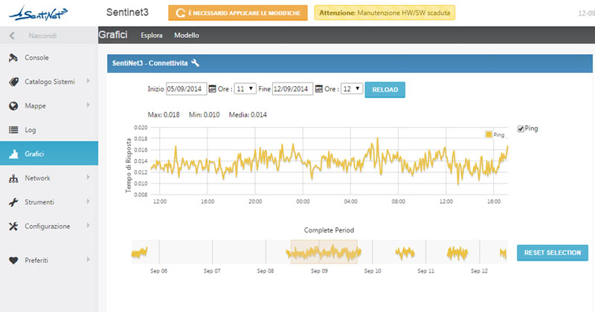Click the Catalogo Sistemi tag icon

[13, 82]
